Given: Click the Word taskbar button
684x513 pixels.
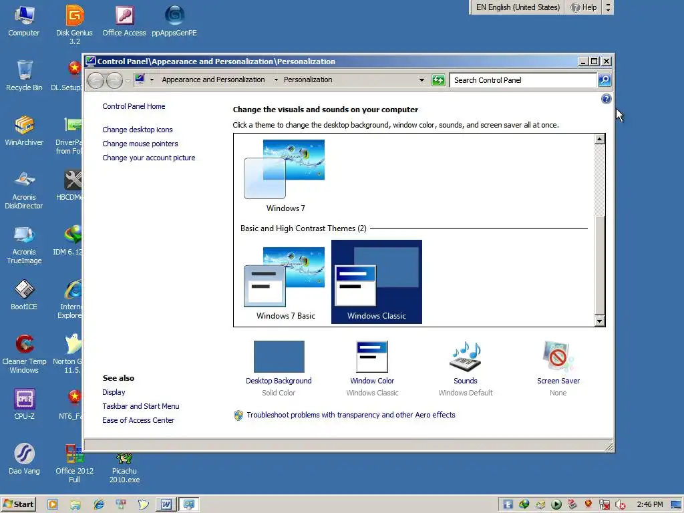Looking at the screenshot, I should pyautogui.click(x=166, y=504).
